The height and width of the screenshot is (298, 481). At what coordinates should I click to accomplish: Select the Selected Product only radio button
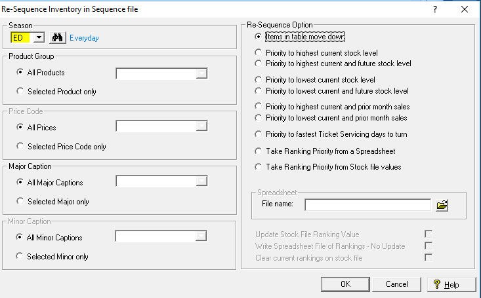coord(20,91)
